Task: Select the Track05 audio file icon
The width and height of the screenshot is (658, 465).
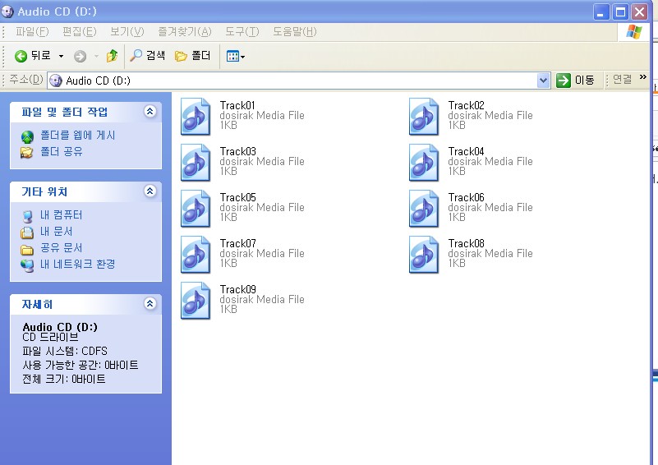Action: [196, 209]
